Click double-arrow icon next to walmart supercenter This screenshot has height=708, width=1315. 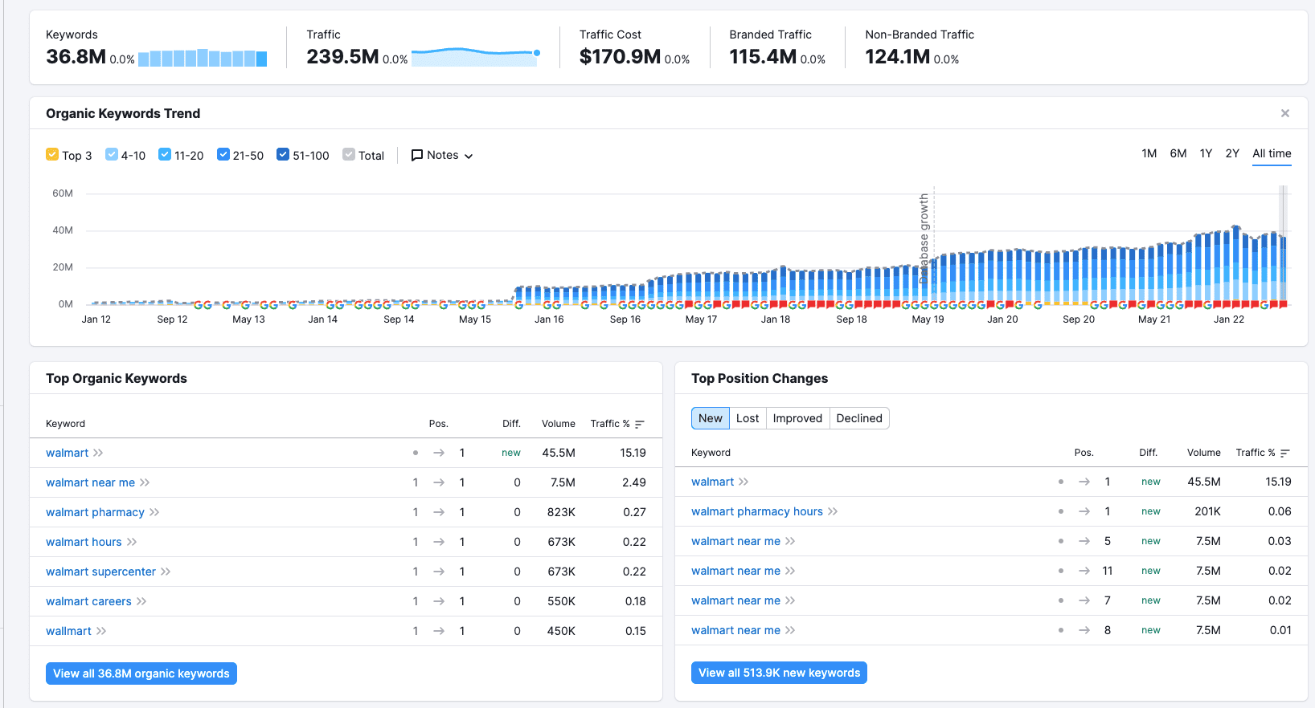[x=166, y=572]
